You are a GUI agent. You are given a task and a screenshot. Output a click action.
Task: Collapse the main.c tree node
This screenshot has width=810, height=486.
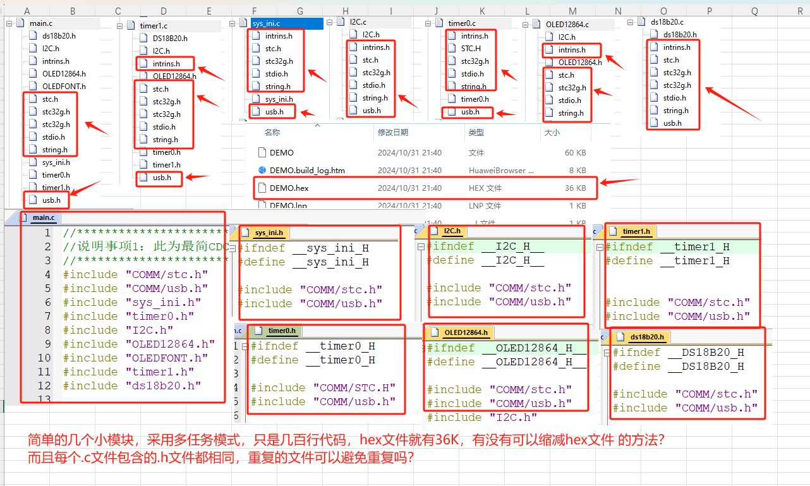tap(10, 23)
